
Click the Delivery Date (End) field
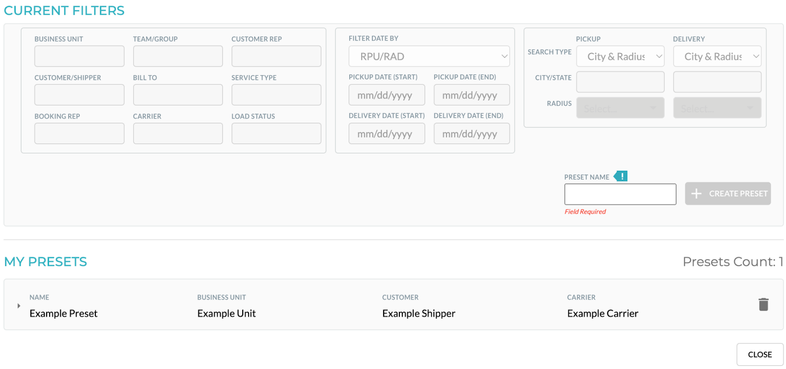471,133
